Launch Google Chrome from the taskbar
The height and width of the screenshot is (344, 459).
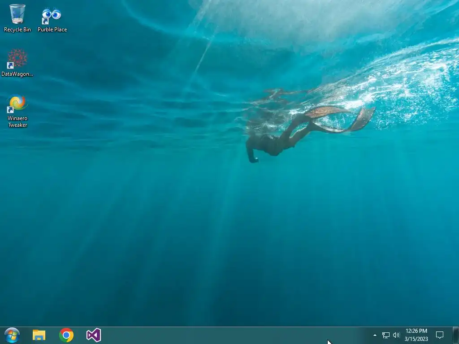coord(66,335)
